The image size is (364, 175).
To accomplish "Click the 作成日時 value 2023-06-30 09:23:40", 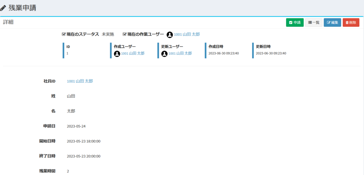I will click(x=224, y=53).
